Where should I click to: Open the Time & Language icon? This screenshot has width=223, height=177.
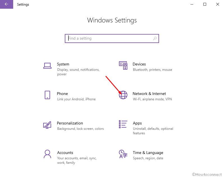[123, 154]
